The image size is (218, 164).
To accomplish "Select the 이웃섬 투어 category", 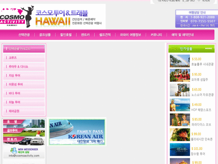I will [24, 85].
